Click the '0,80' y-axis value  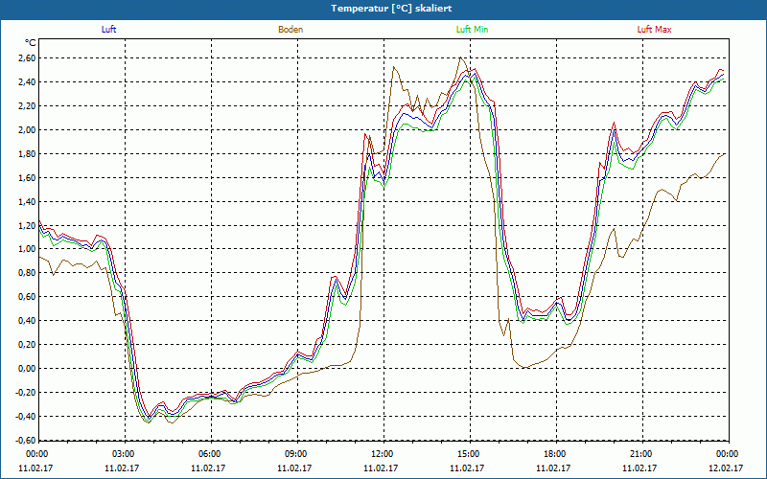coord(28,273)
